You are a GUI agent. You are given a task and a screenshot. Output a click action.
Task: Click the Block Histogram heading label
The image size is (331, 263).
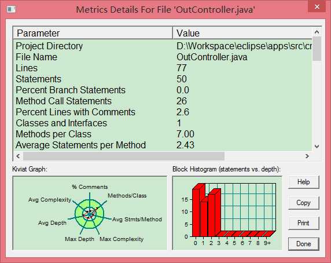coord(226,169)
